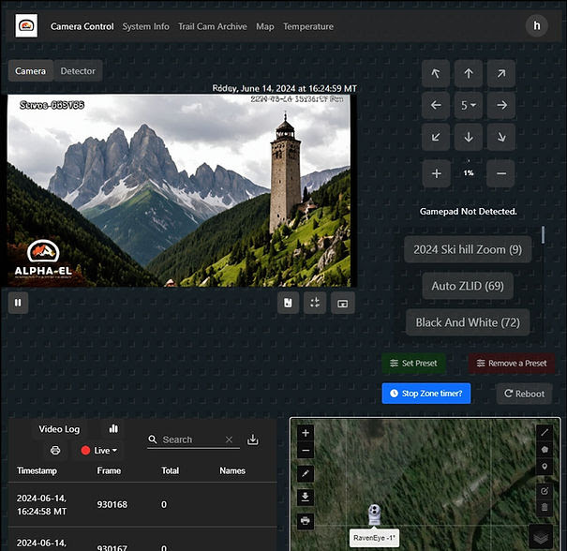567x551 pixels.
Task: Open picture-in-picture video mode
Action: (343, 304)
